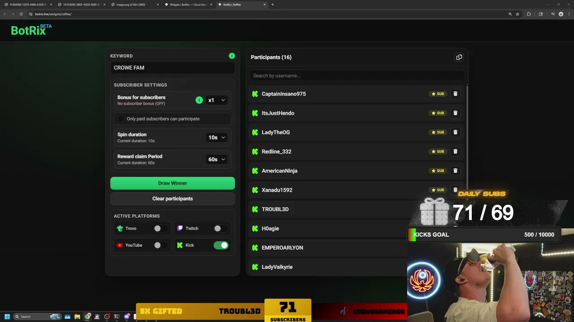Click the BotRix logo
This screenshot has height=322, width=574.
coord(31,30)
